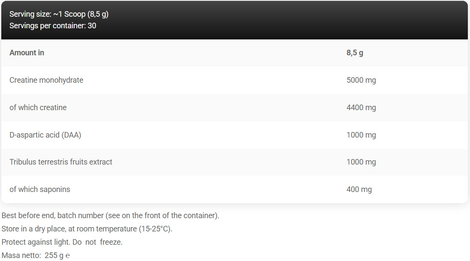Select the 'Servings per container: 30' line
The width and height of the screenshot is (470, 261).
point(53,25)
